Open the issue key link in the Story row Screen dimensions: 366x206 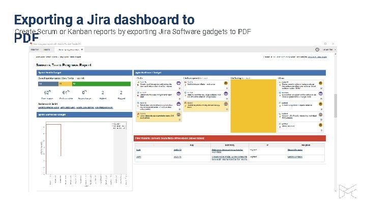[x=177, y=157]
